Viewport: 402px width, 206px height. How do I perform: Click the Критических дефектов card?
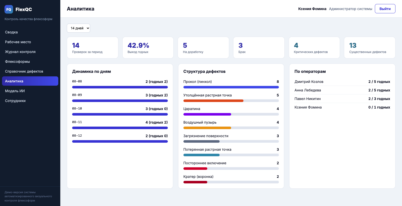(x=314, y=48)
